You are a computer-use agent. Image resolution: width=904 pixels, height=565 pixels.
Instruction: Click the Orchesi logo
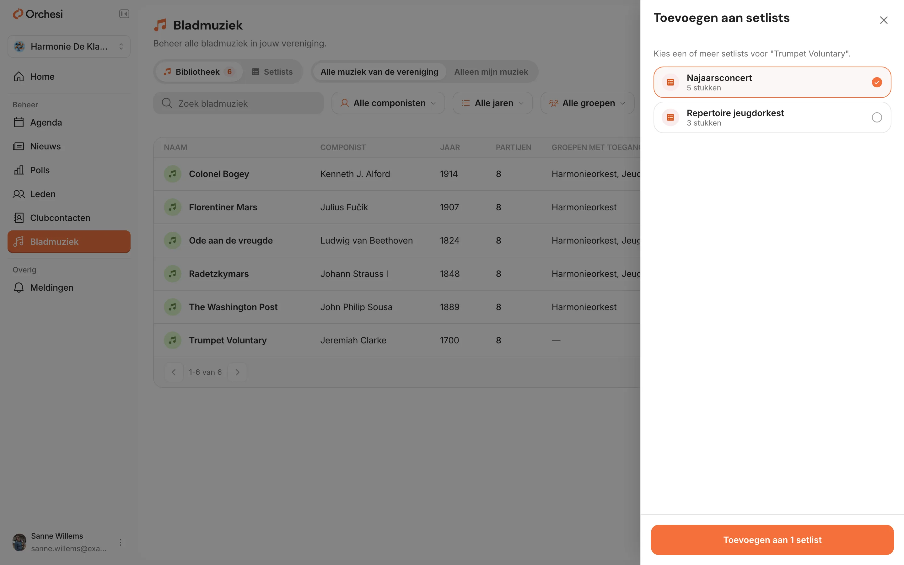click(38, 14)
